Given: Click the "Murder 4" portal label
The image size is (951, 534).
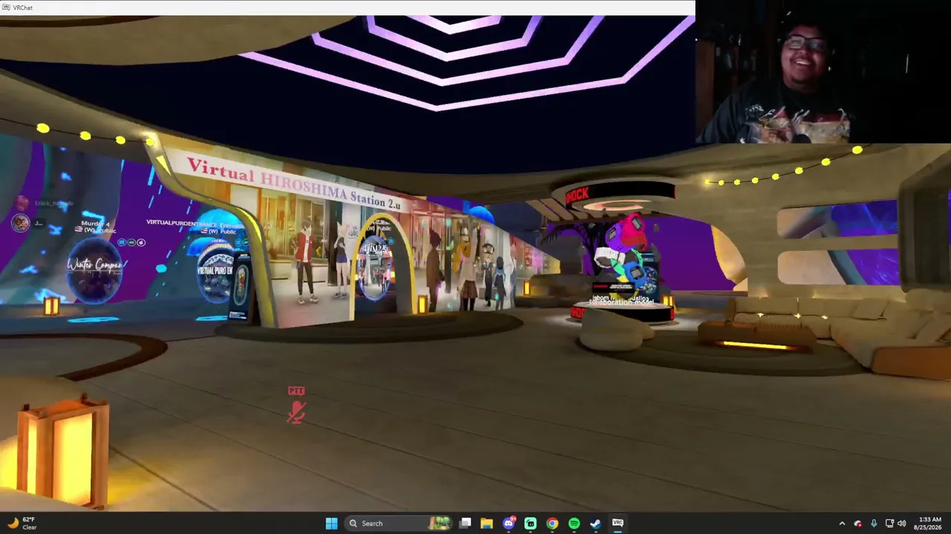Looking at the screenshot, I should pos(95,223).
